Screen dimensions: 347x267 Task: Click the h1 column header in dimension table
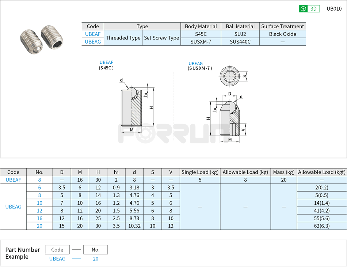pos(116,172)
